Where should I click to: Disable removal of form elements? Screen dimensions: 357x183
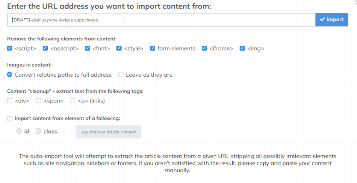click(153, 48)
